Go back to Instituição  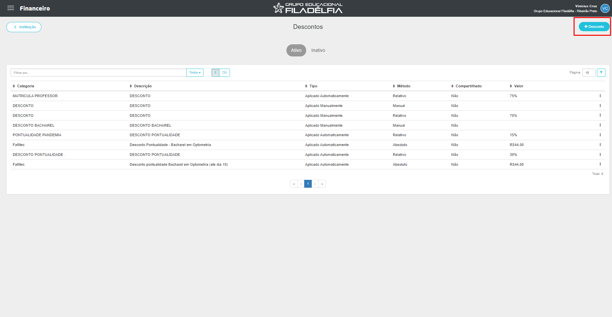24,27
